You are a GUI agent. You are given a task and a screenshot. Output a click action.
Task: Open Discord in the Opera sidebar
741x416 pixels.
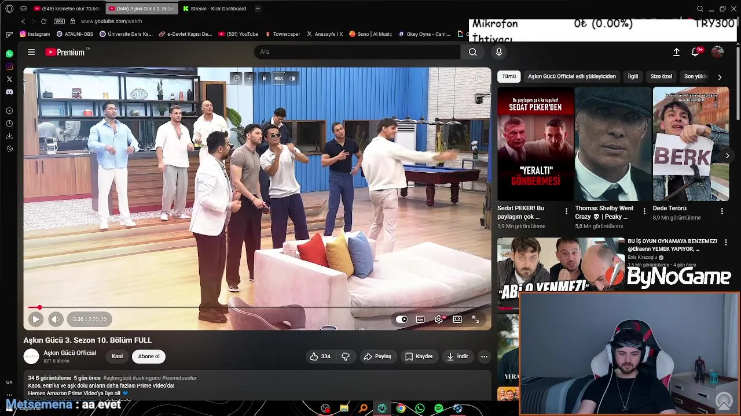[9, 92]
